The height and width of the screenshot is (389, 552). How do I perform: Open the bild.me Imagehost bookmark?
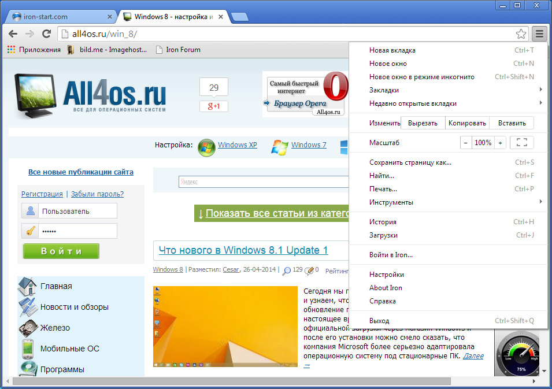point(107,50)
